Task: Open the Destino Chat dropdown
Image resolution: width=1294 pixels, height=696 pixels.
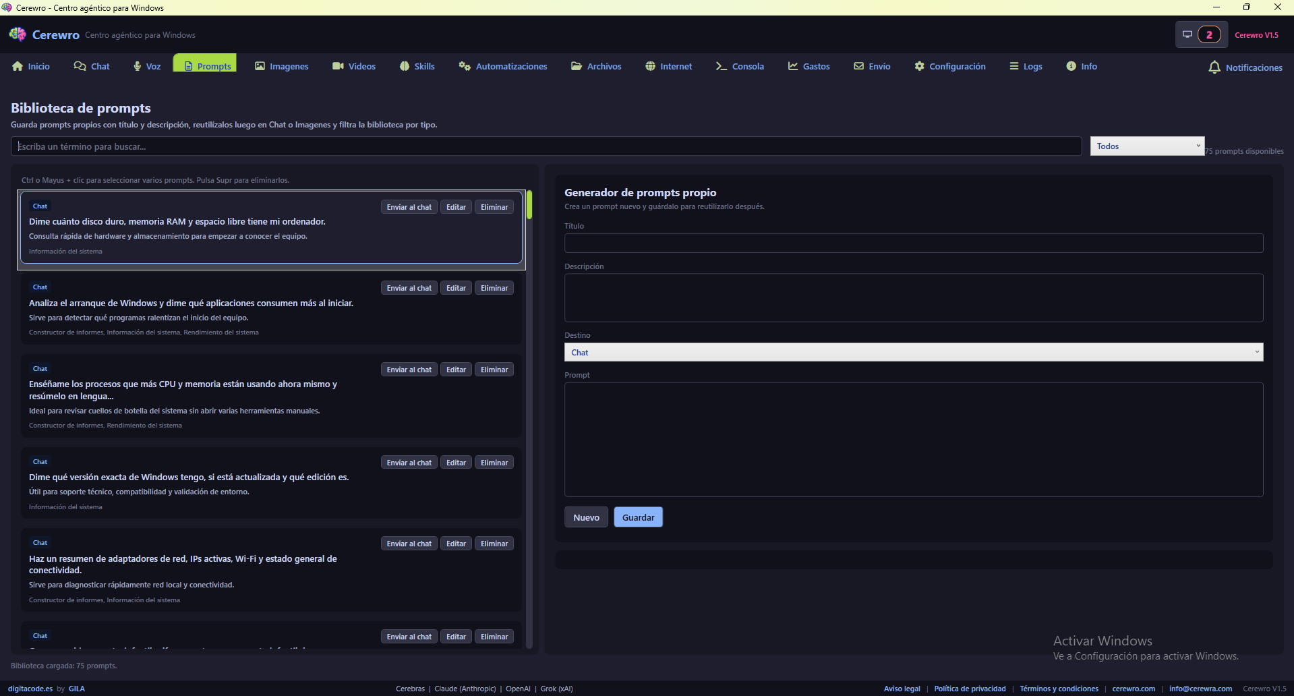Action: coord(913,352)
